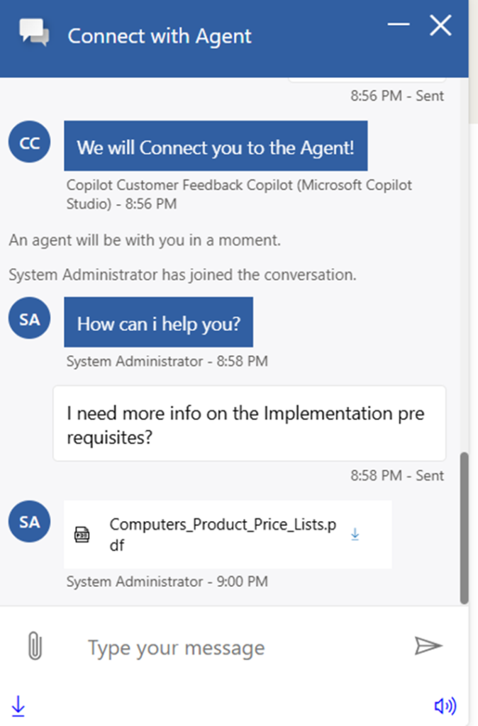Screen dimensions: 478x726
Task: Click the SA avatar beside the PDF attachment
Action: coord(30,522)
